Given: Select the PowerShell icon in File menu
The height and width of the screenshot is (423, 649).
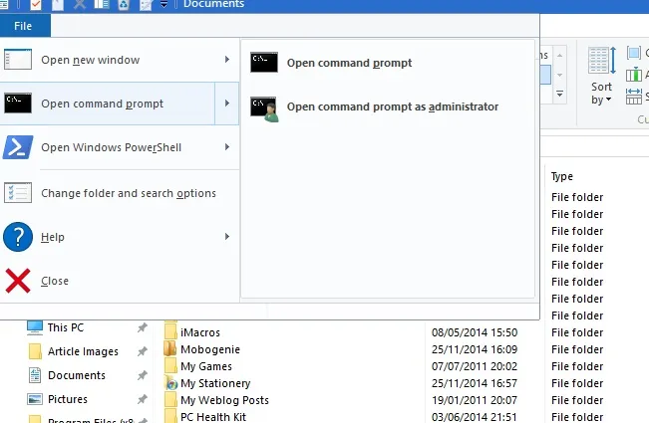Looking at the screenshot, I should point(18,147).
